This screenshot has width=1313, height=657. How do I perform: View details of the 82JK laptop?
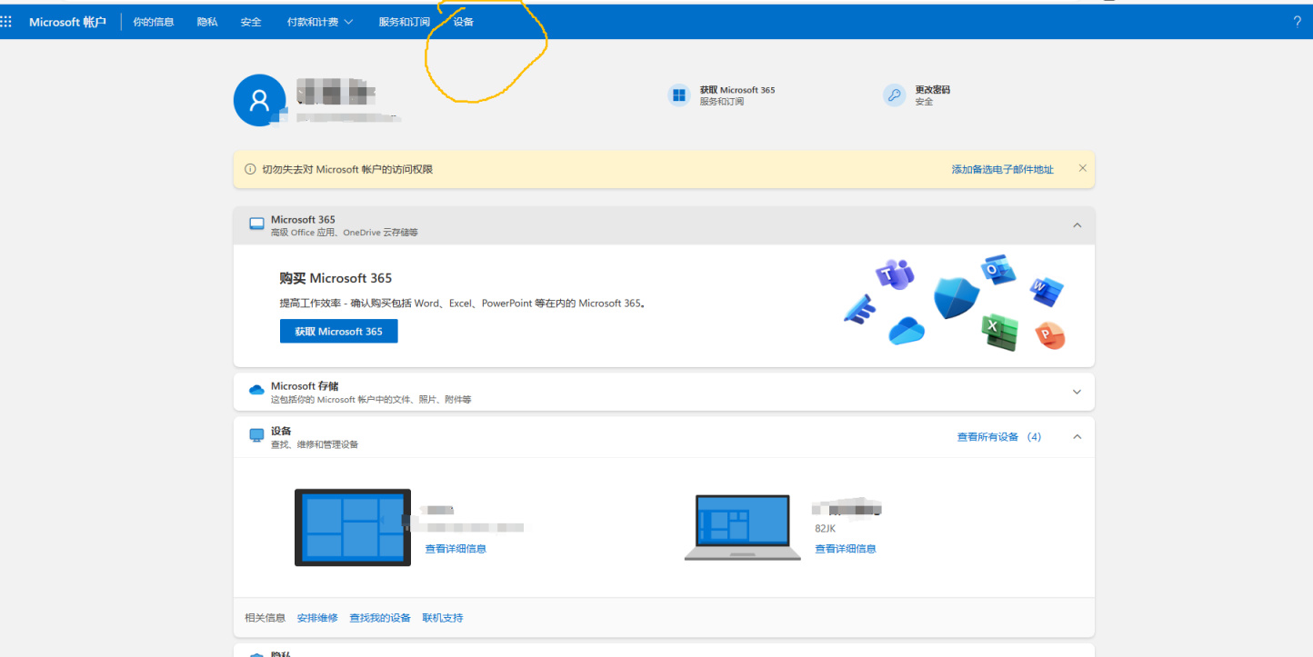coord(846,549)
